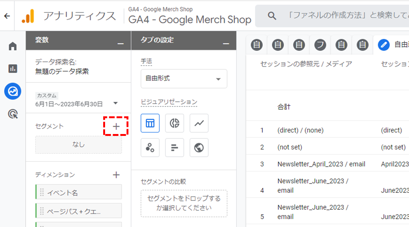Click the (direct) / (none) row

tap(301, 130)
